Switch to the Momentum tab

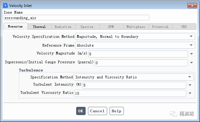tap(15, 27)
